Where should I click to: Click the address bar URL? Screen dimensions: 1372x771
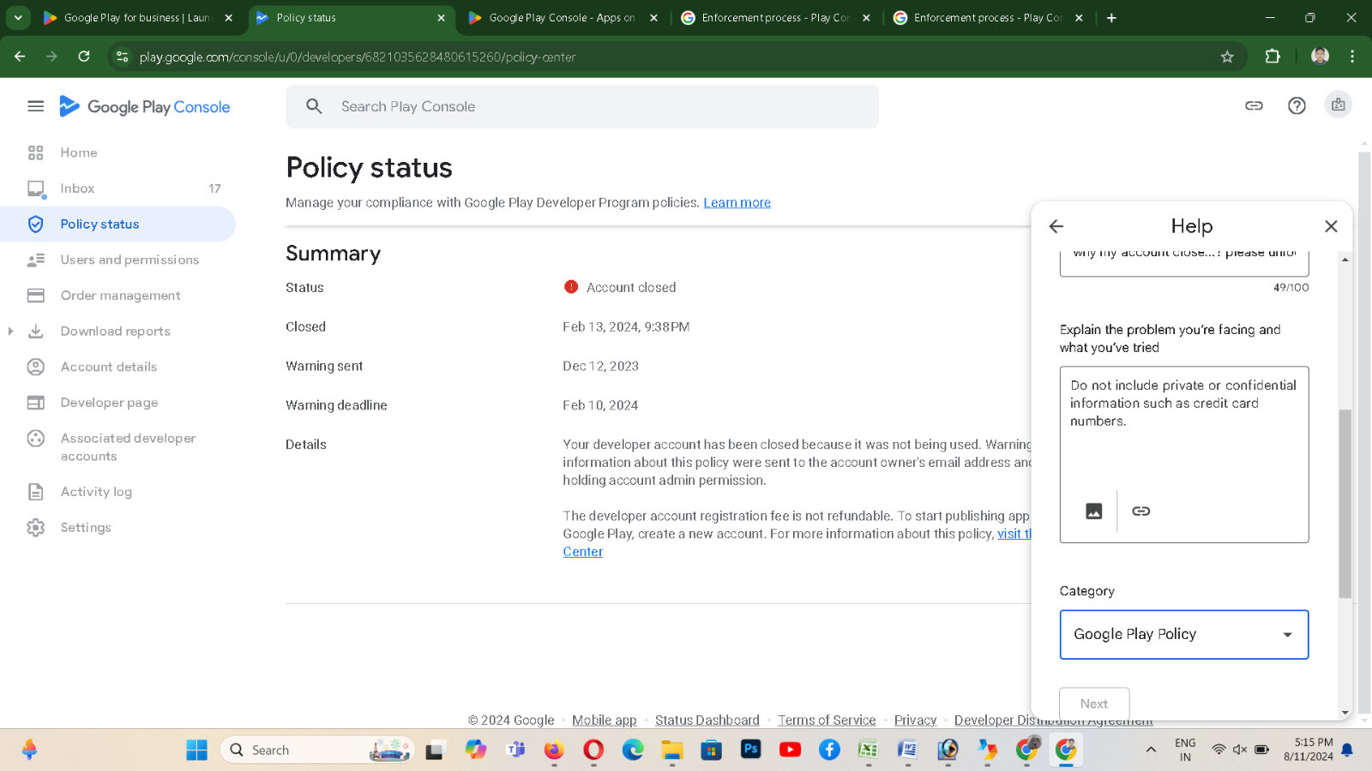358,57
